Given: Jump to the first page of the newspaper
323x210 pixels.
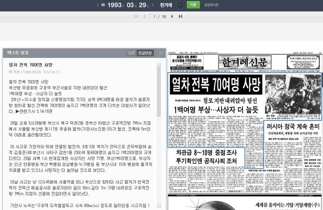Looking at the screenshot, I should click(x=136, y=17).
